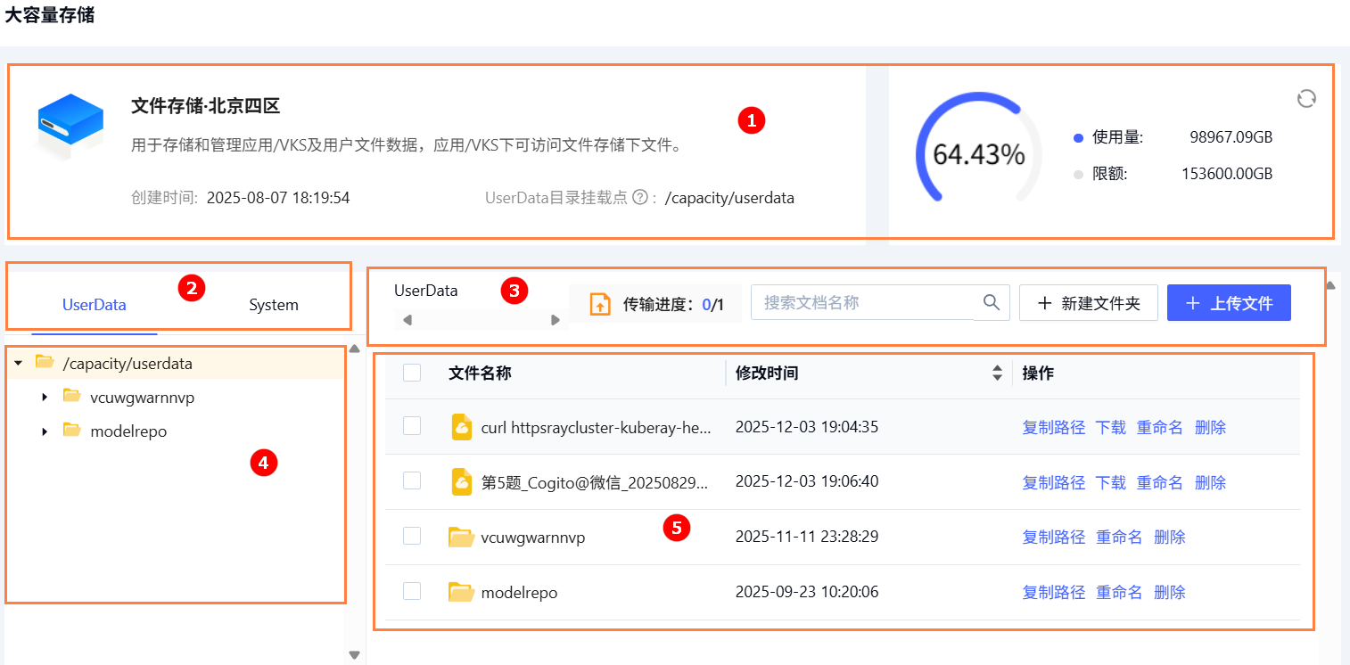Screen dimensions: 1350x665
Task: Check the select-all checkbox in the table header
Action: (x=411, y=373)
